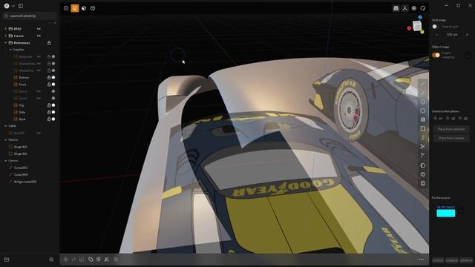Screen dimensions: 475x267
Task: Click the 100 µm grid size field
Action: (452, 35)
